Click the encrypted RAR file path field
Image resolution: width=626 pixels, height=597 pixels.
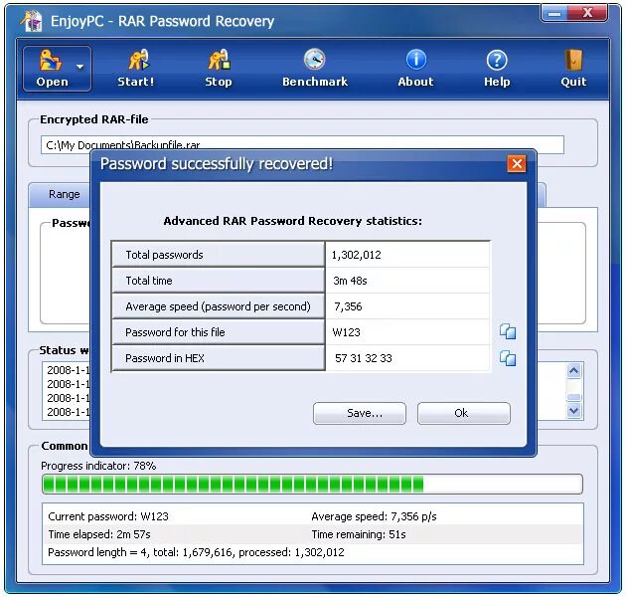[x=302, y=144]
